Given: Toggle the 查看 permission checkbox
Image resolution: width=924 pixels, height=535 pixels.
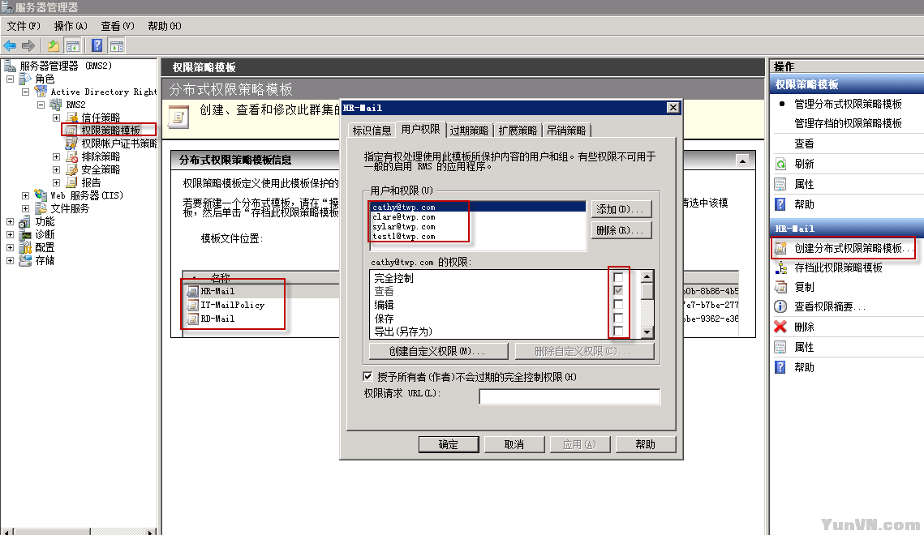Looking at the screenshot, I should (x=618, y=291).
